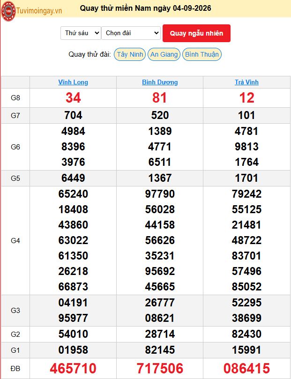Screen dimensions: 291x379
Task: Click the G5 number 1701
Action: (x=246, y=178)
